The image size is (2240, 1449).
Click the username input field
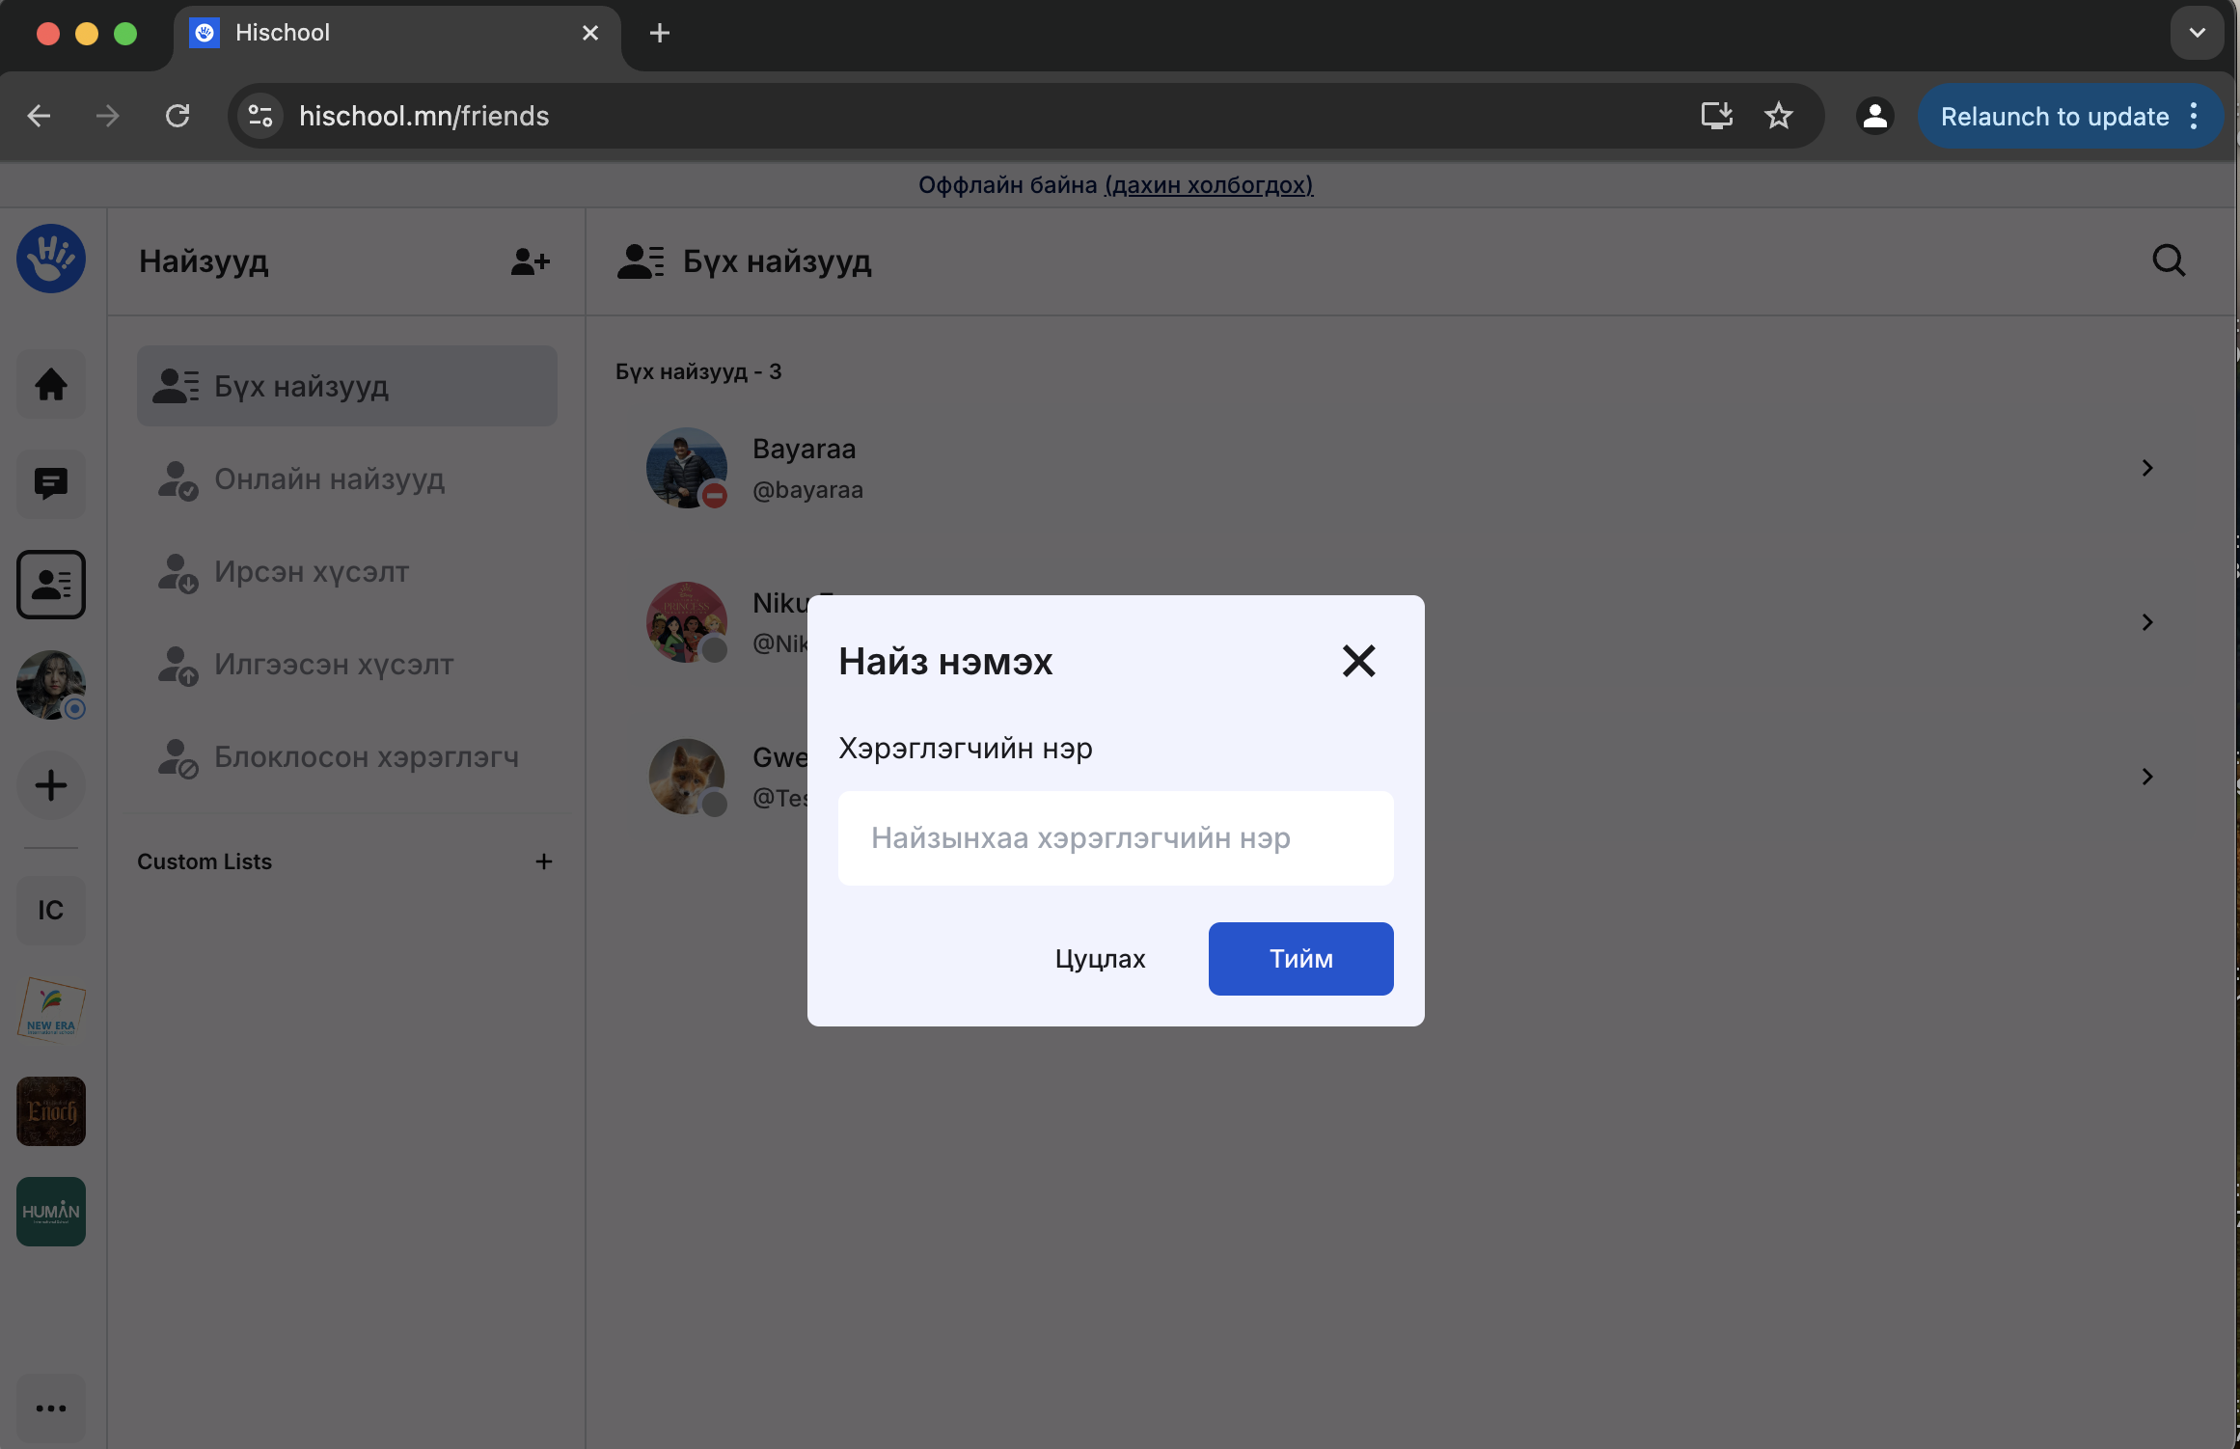(x=1115, y=838)
